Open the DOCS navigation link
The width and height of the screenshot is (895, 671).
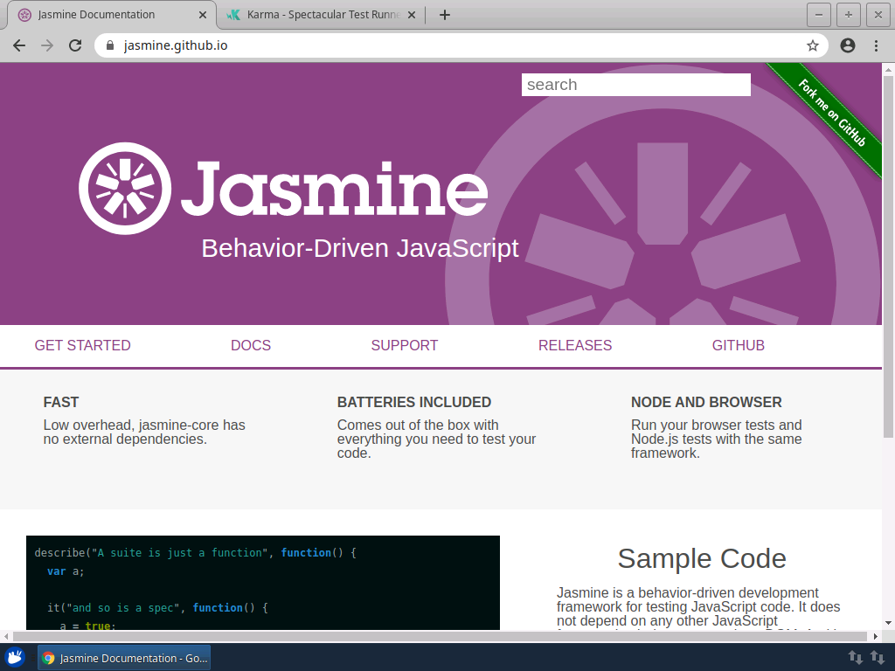251,345
